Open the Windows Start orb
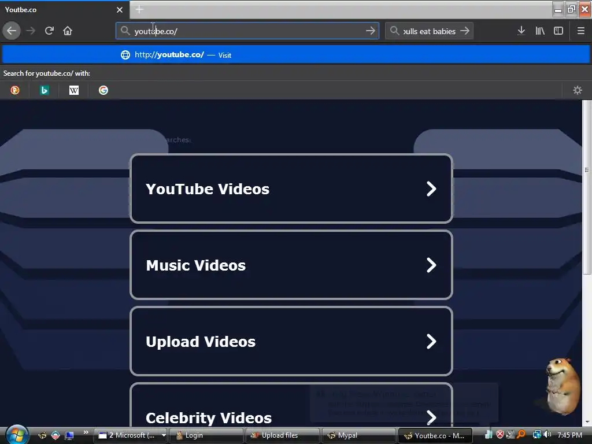The width and height of the screenshot is (592, 444). tap(17, 435)
